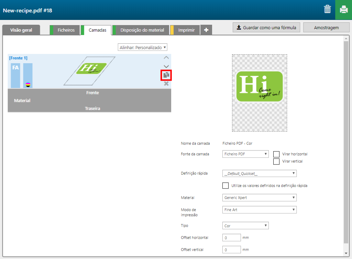Check Utilize os valores definidos option
Image resolution: width=352 pixels, height=259 pixels.
pyautogui.click(x=225, y=185)
